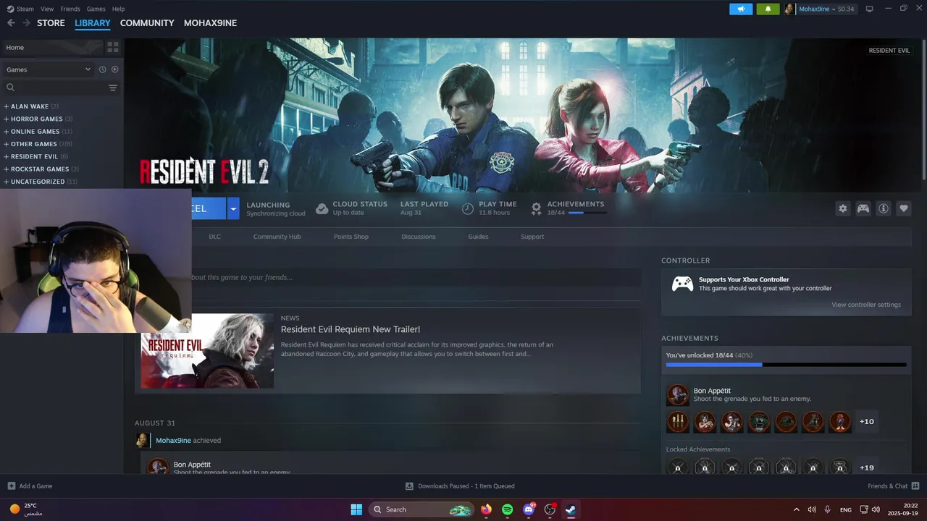Switch to the STORE tab
The width and height of the screenshot is (927, 521).
pyautogui.click(x=51, y=23)
